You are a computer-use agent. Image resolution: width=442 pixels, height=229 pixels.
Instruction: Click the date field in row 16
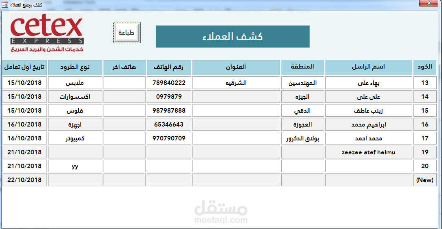point(24,124)
